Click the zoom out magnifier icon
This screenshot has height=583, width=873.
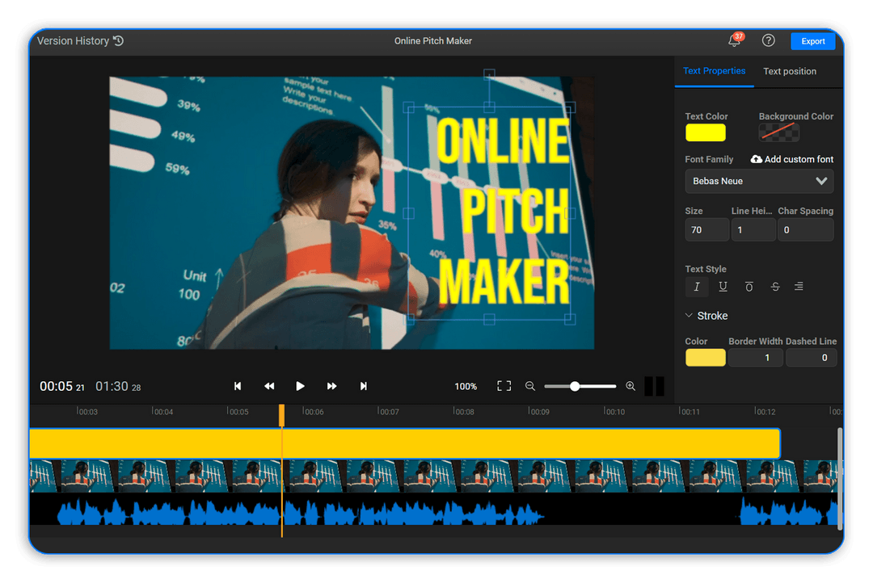530,386
